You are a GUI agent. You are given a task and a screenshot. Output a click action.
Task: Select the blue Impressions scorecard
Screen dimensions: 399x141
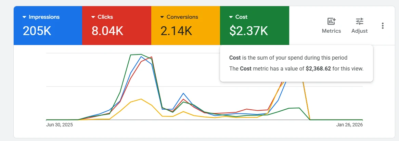point(48,26)
